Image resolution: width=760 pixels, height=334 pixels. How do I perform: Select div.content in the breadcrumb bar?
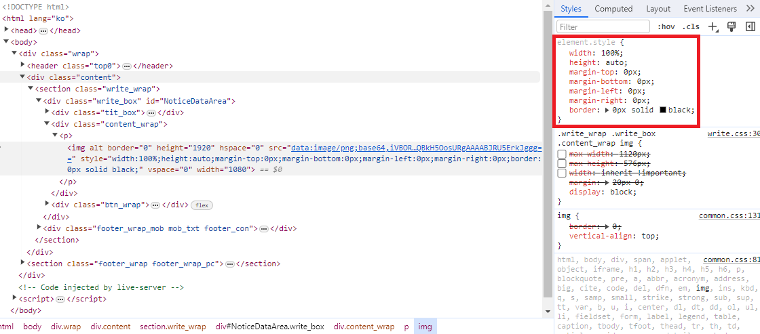tap(112, 327)
